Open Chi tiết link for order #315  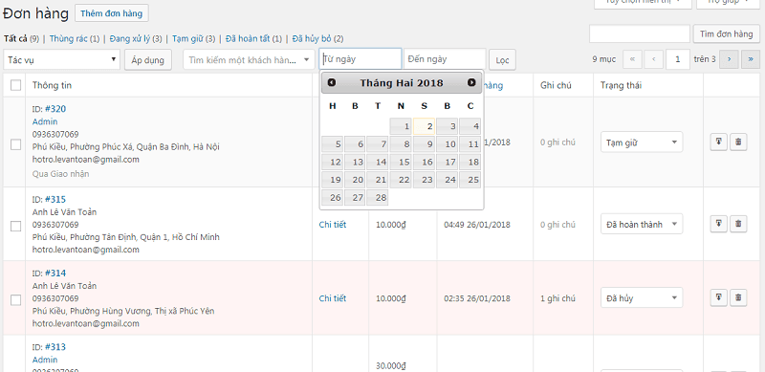click(333, 225)
